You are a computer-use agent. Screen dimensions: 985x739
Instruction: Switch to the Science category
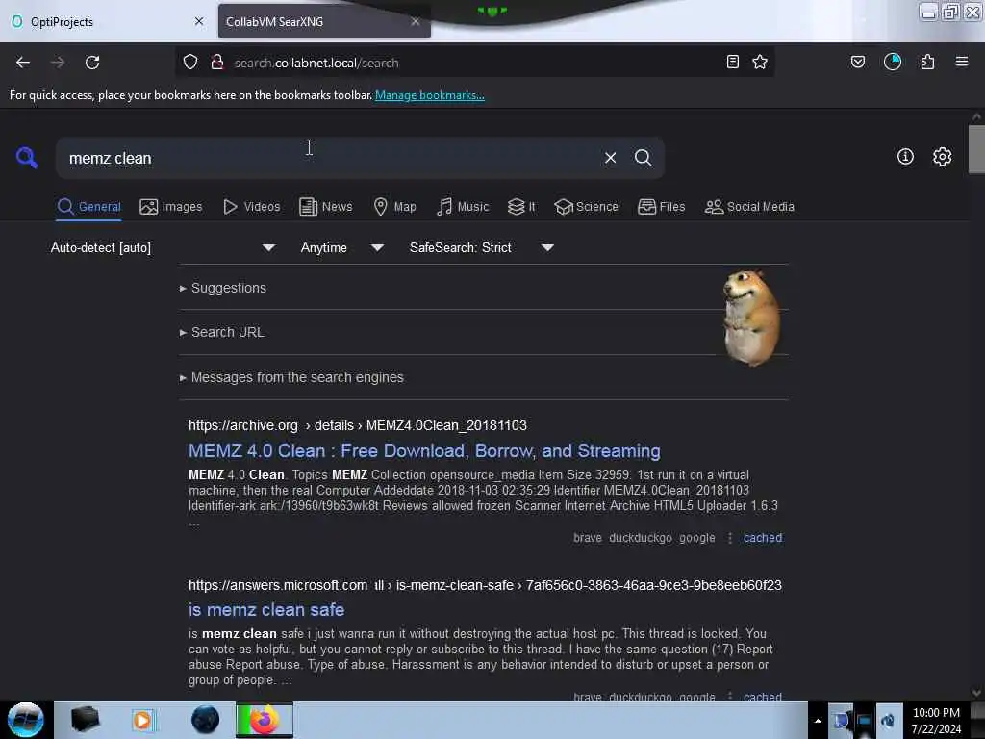tap(586, 206)
